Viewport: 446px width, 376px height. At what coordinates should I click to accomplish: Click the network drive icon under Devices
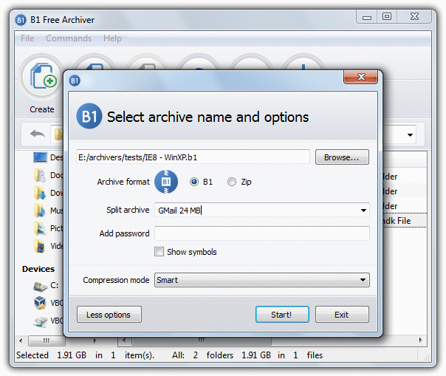pos(40,322)
